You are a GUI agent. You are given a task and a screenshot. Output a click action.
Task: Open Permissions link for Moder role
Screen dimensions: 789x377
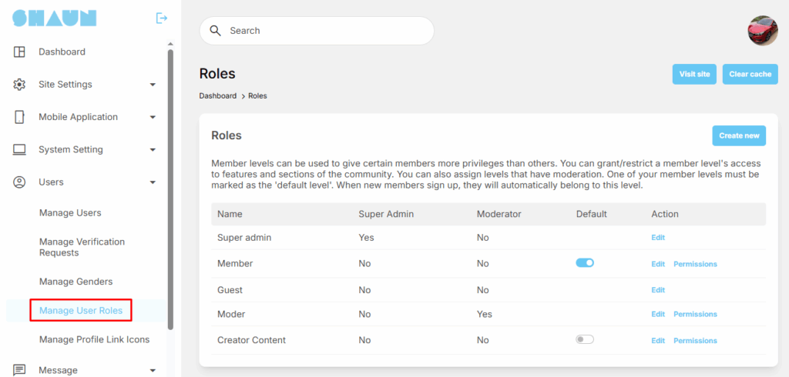695,314
